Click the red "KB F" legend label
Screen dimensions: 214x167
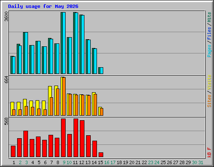point(209,152)
